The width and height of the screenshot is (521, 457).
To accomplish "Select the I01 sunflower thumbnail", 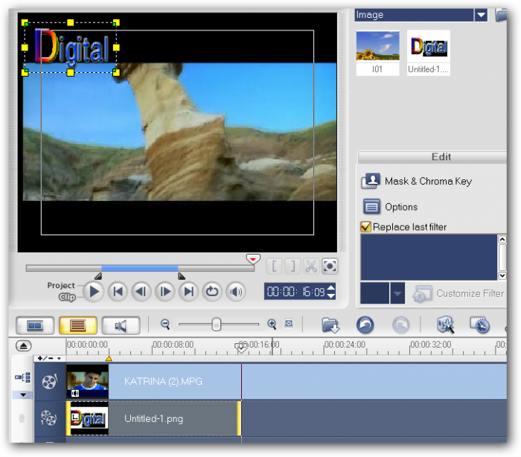I will click(378, 53).
